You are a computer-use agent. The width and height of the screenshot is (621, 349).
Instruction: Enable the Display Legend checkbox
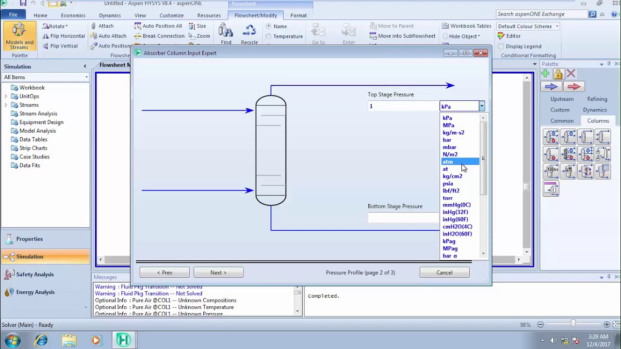(x=501, y=46)
